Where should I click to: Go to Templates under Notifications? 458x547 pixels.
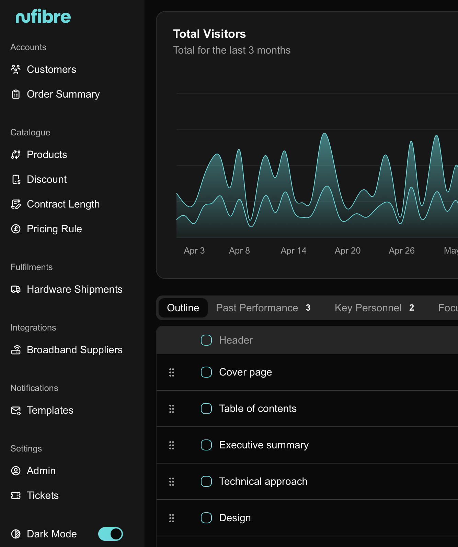(x=50, y=410)
